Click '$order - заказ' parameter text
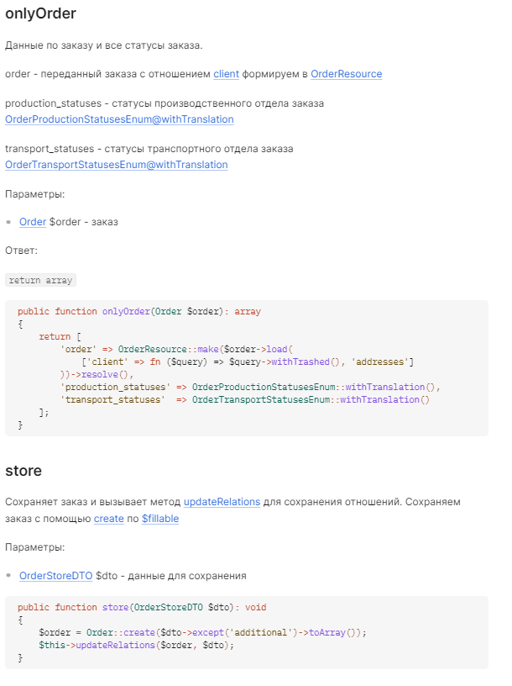Screen dimensions: 512x686 [x=83, y=222]
